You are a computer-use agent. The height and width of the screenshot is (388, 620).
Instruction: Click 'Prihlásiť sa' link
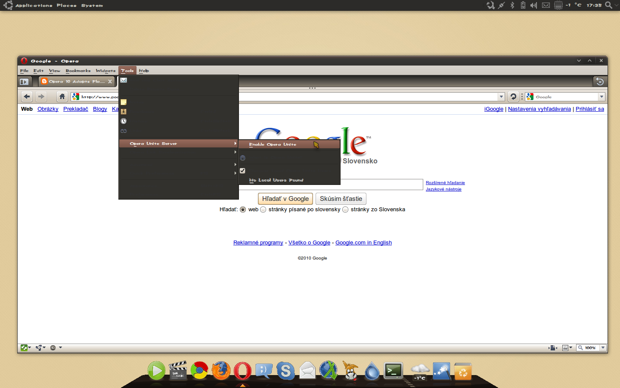click(590, 109)
